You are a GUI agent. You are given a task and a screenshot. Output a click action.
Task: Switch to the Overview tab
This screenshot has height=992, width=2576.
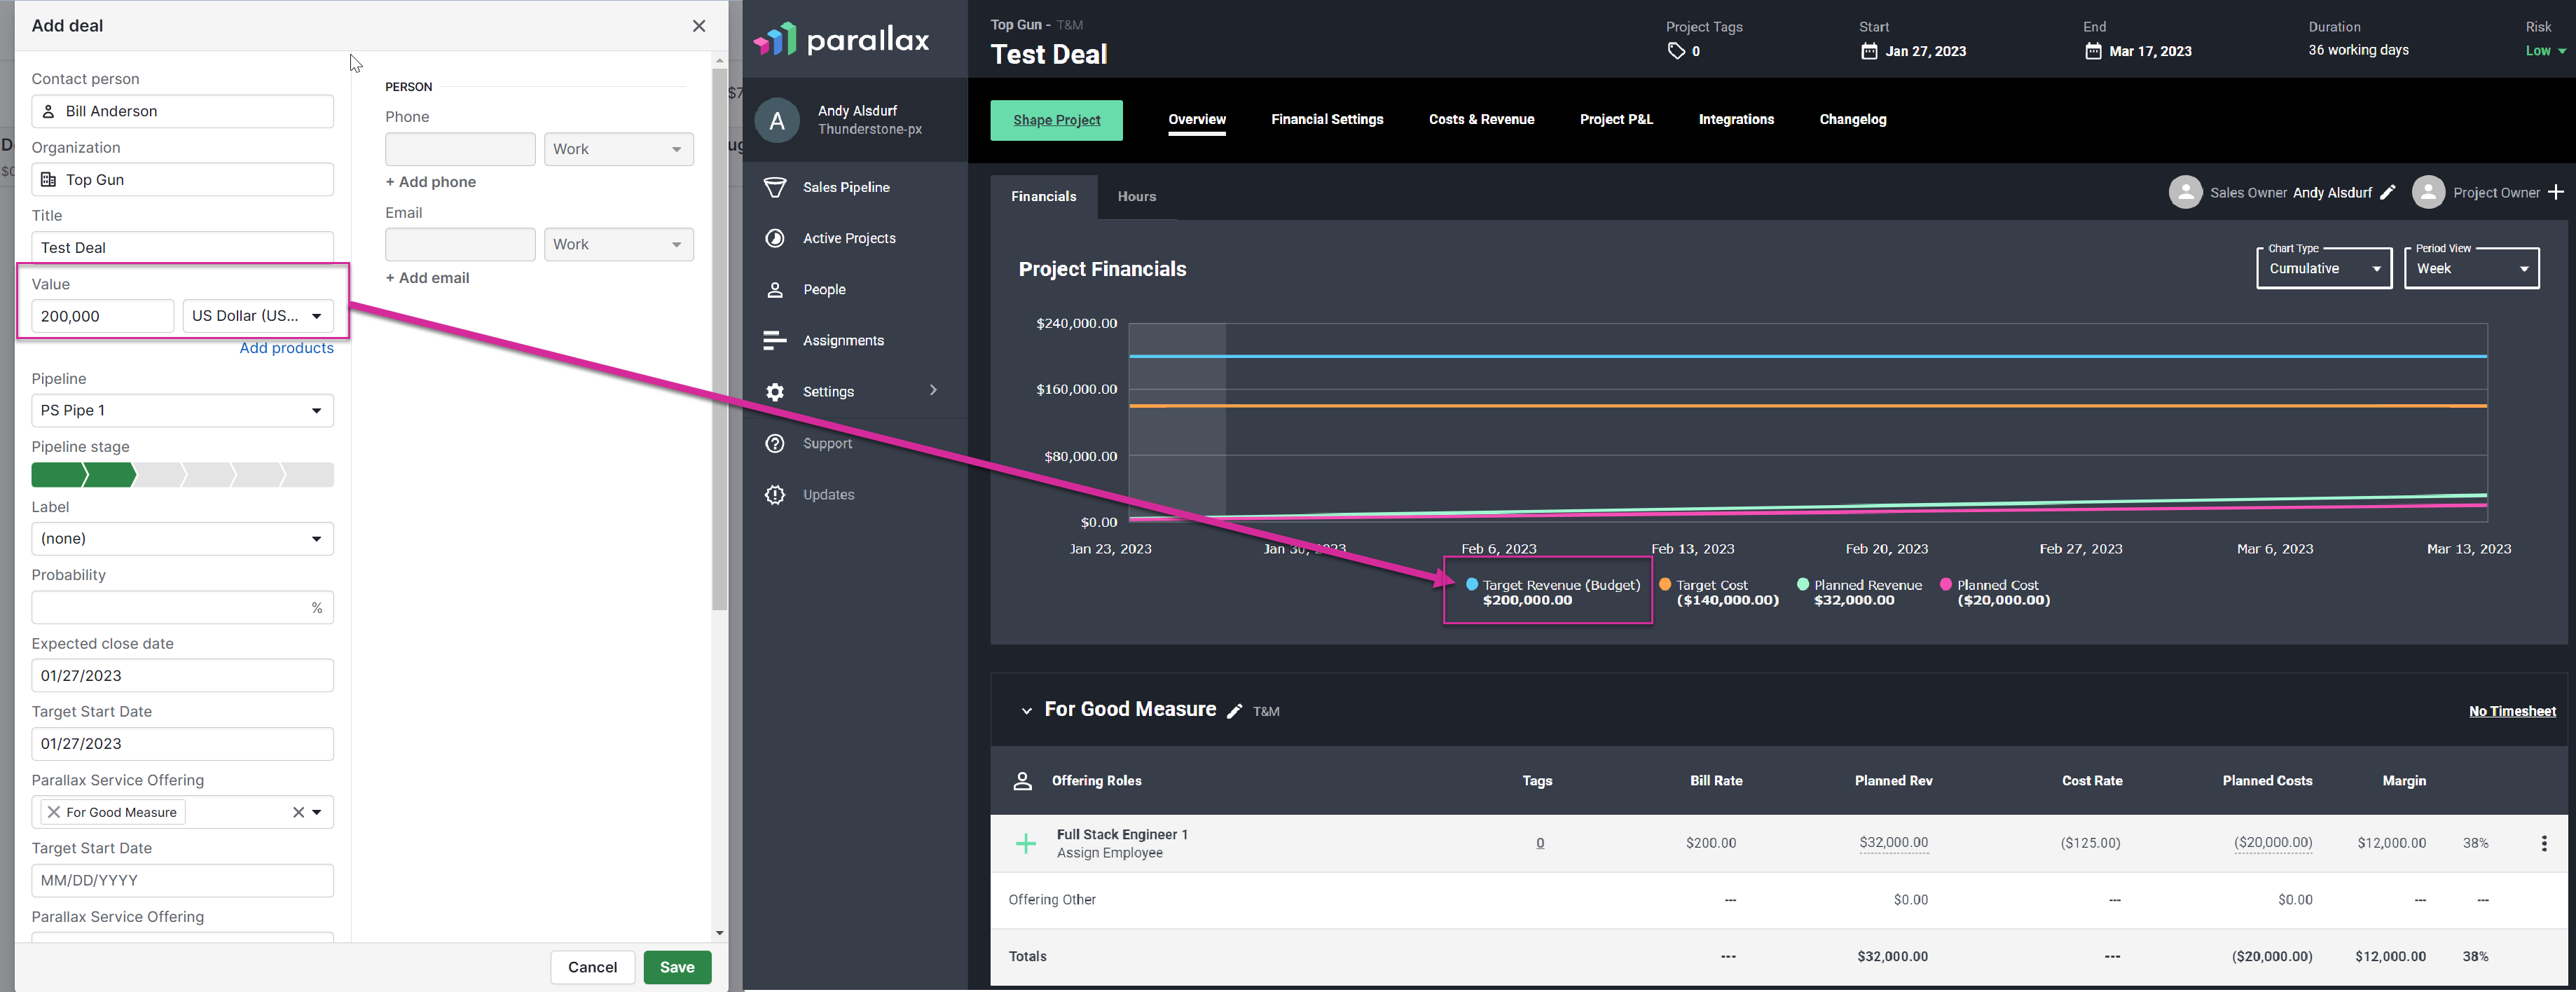(x=1197, y=120)
